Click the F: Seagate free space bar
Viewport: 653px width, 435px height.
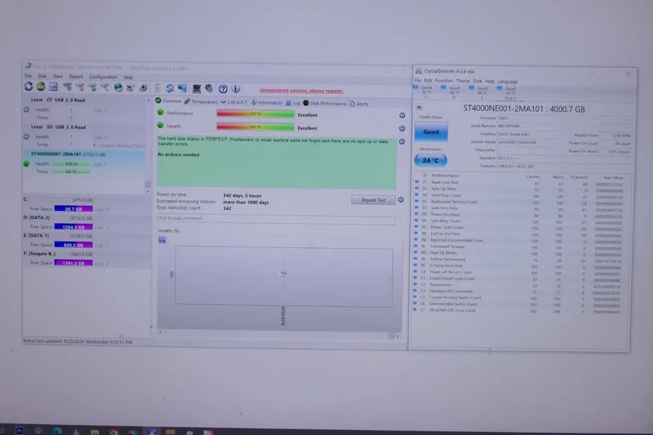tap(73, 263)
